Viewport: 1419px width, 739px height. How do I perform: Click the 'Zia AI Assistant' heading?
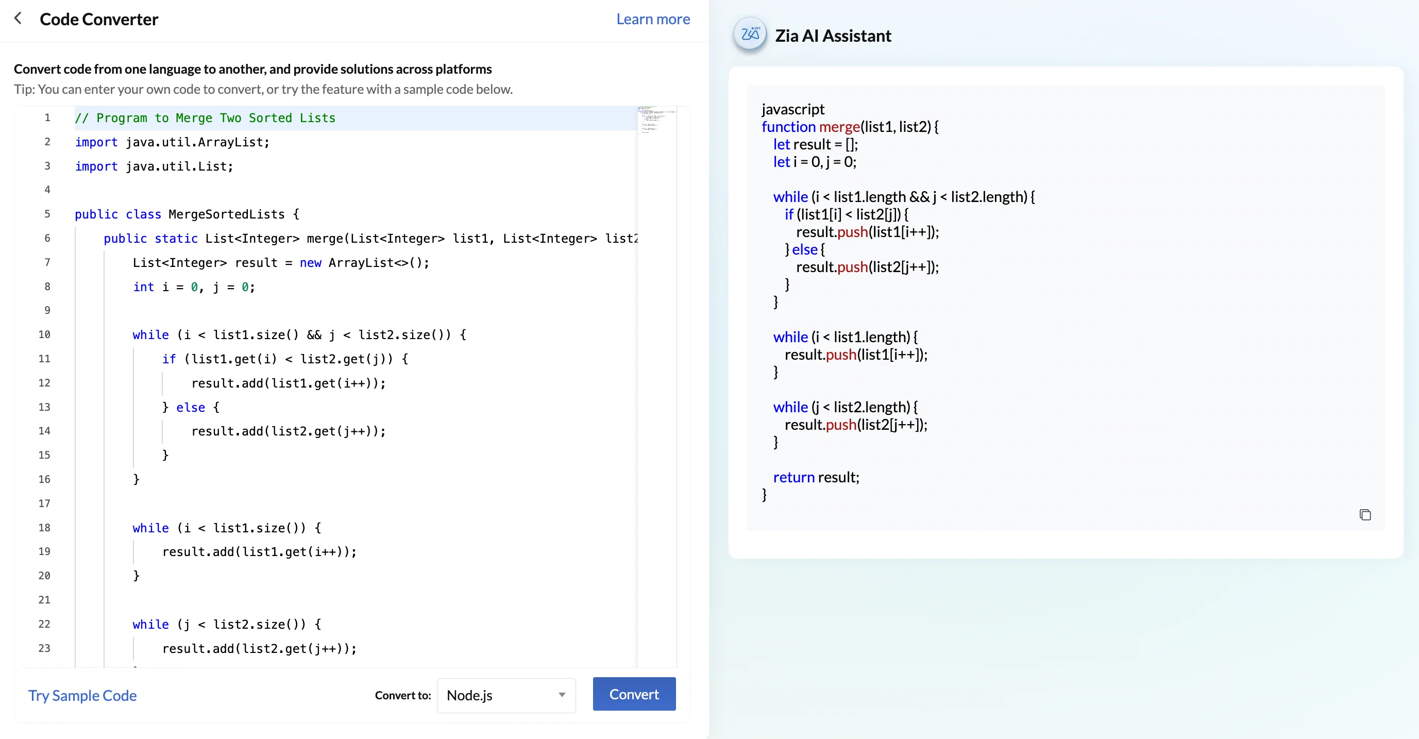832,36
